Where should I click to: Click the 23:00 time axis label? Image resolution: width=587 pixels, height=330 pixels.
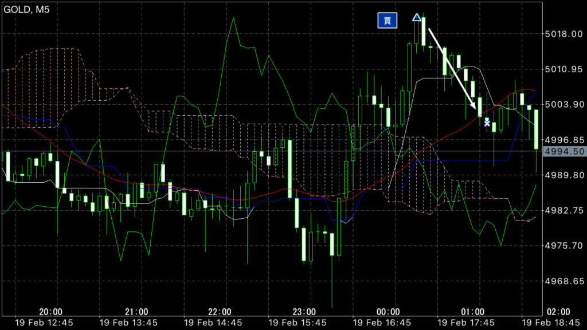coord(304,312)
